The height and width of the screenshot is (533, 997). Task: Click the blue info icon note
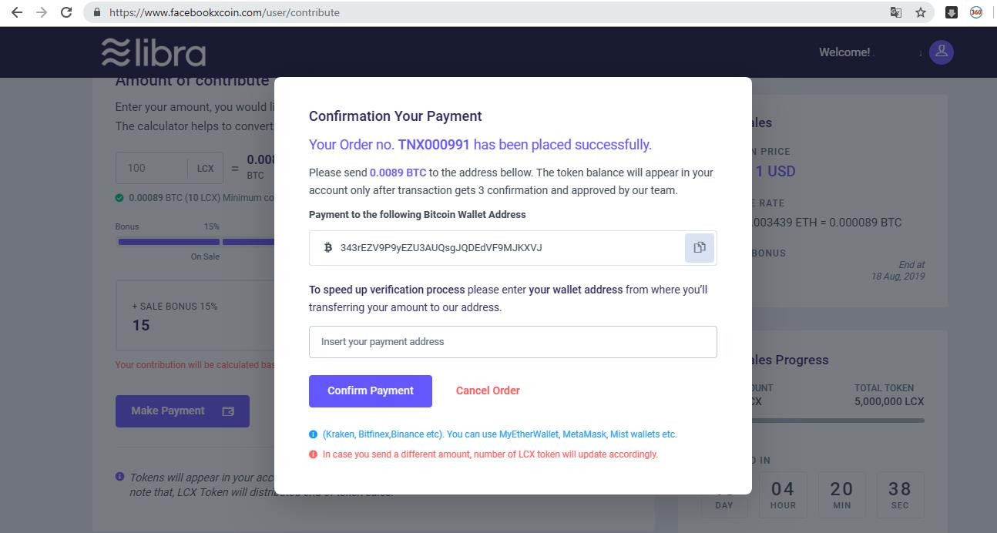313,434
